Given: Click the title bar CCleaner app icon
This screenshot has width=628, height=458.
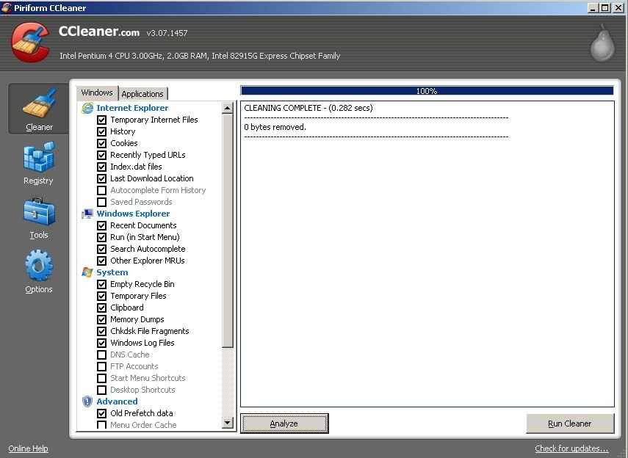Looking at the screenshot, I should click(6, 7).
